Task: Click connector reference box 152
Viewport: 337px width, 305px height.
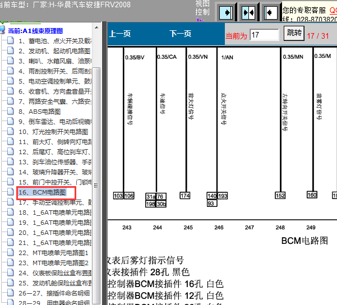Action: (x=280, y=195)
